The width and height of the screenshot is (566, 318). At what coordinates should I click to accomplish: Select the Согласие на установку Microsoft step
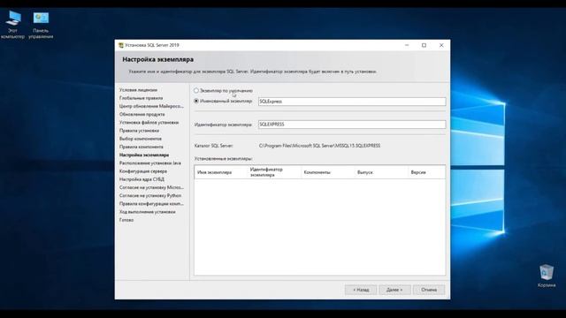click(151, 187)
